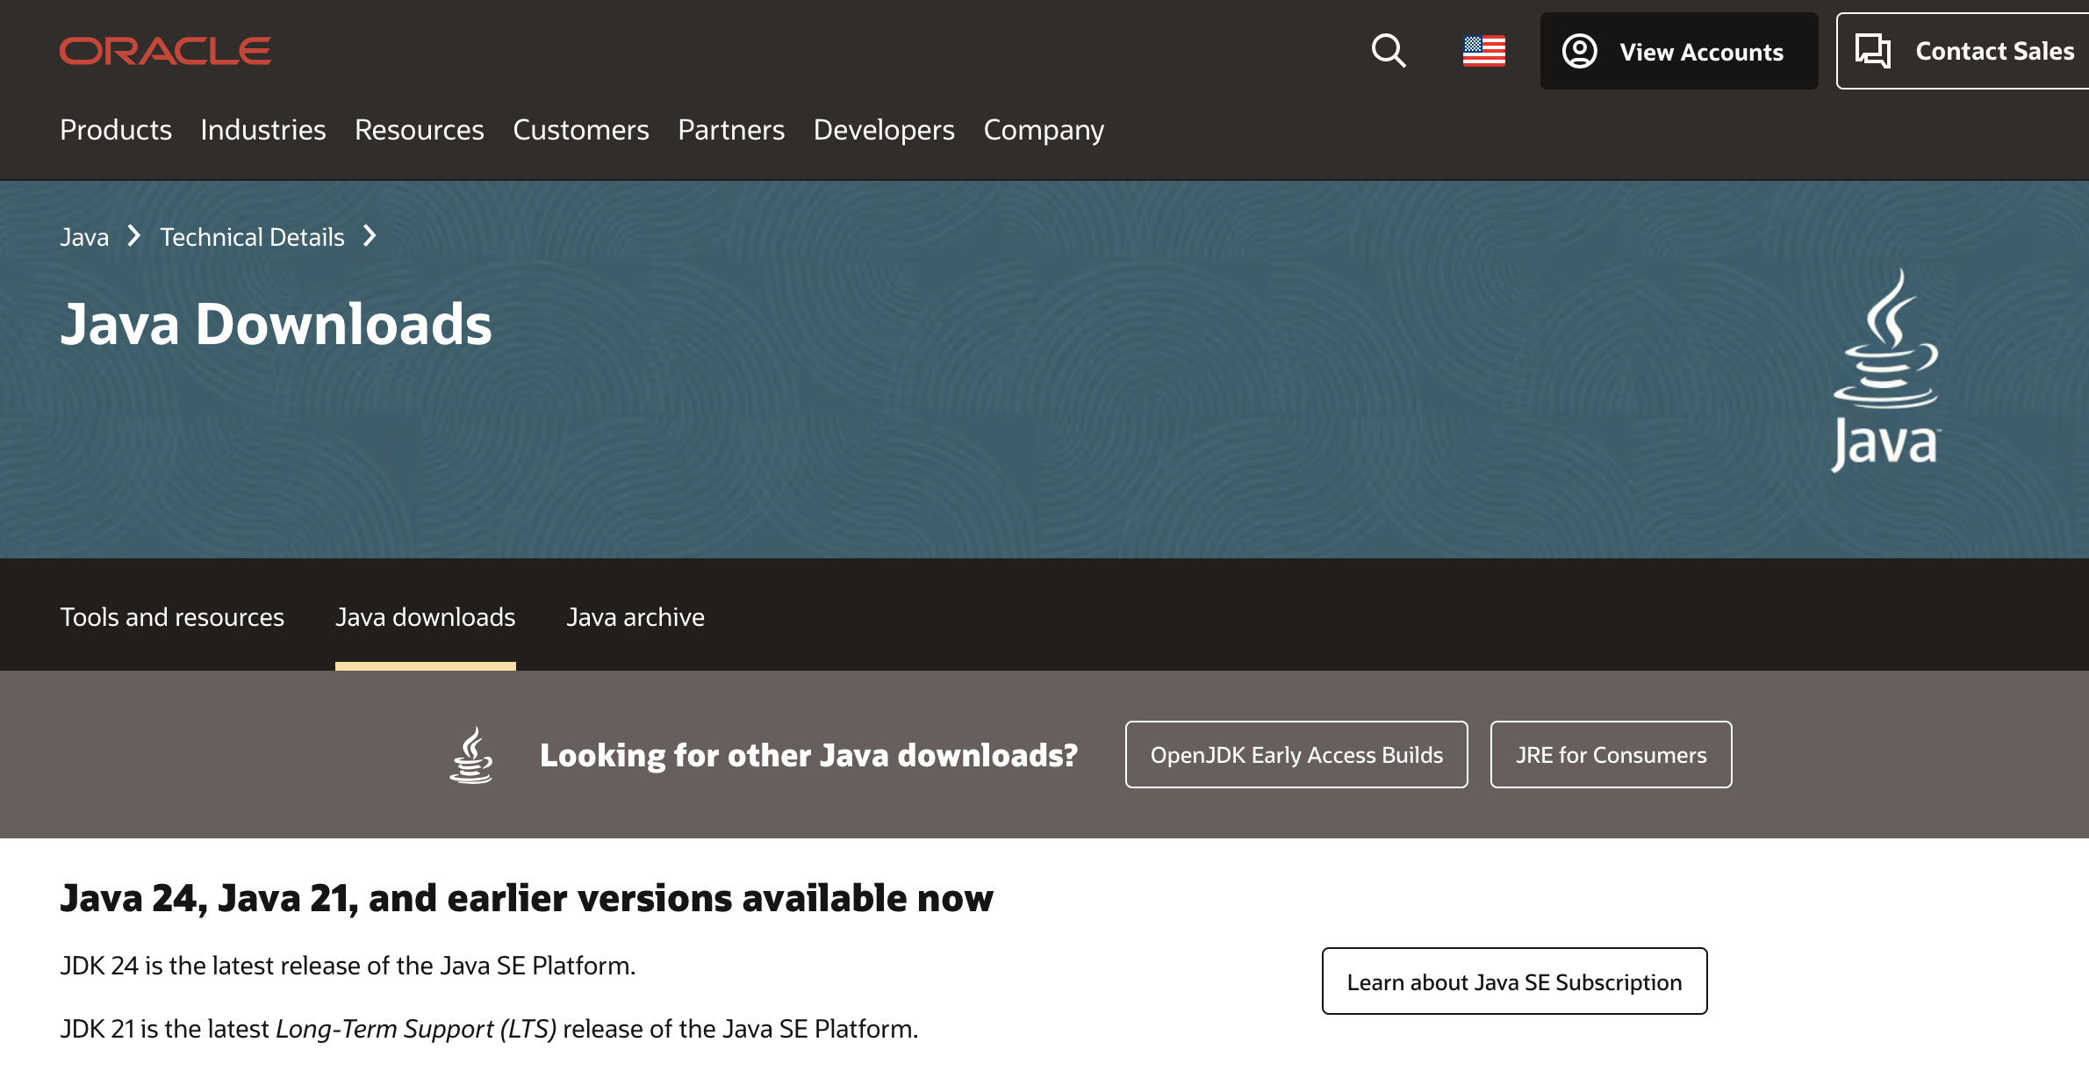The width and height of the screenshot is (2089, 1078).
Task: Click JRE for Consumers button
Action: (x=1610, y=755)
